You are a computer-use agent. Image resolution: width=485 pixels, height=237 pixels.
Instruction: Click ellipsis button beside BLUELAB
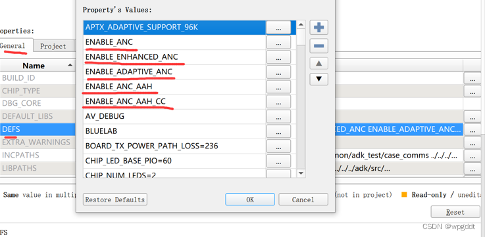coord(278,131)
